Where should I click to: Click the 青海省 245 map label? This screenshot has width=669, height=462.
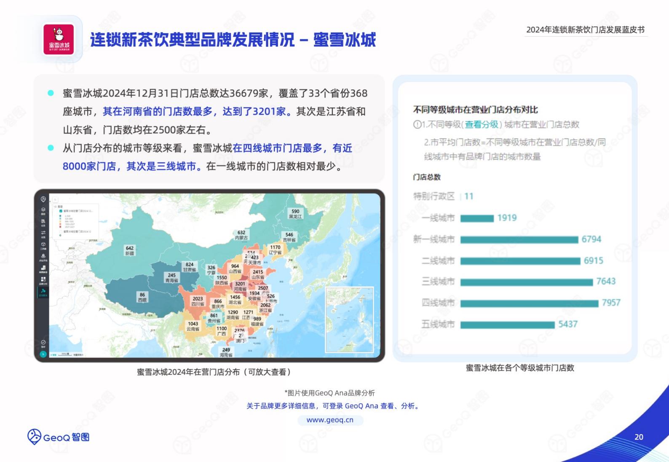pyautogui.click(x=171, y=278)
